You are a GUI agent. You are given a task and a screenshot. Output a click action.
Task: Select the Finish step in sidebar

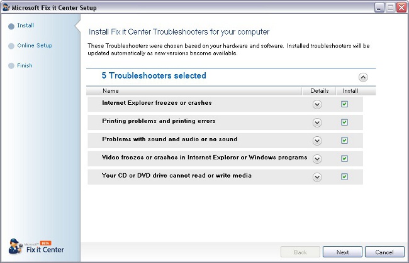(25, 66)
